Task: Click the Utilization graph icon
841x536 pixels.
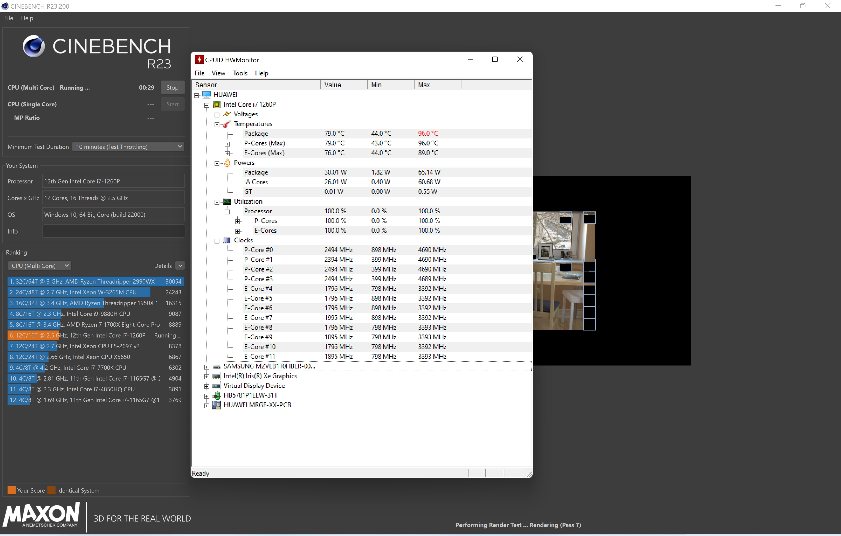Action: [x=227, y=201]
